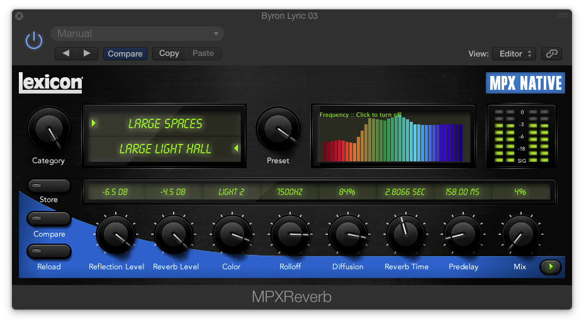Click the 2.8066 SEC reverb time value

[405, 192]
